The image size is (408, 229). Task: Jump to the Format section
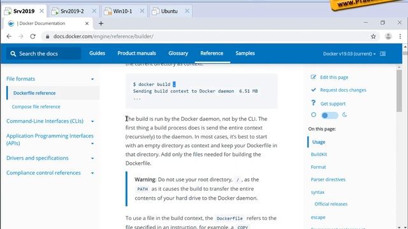click(318, 167)
